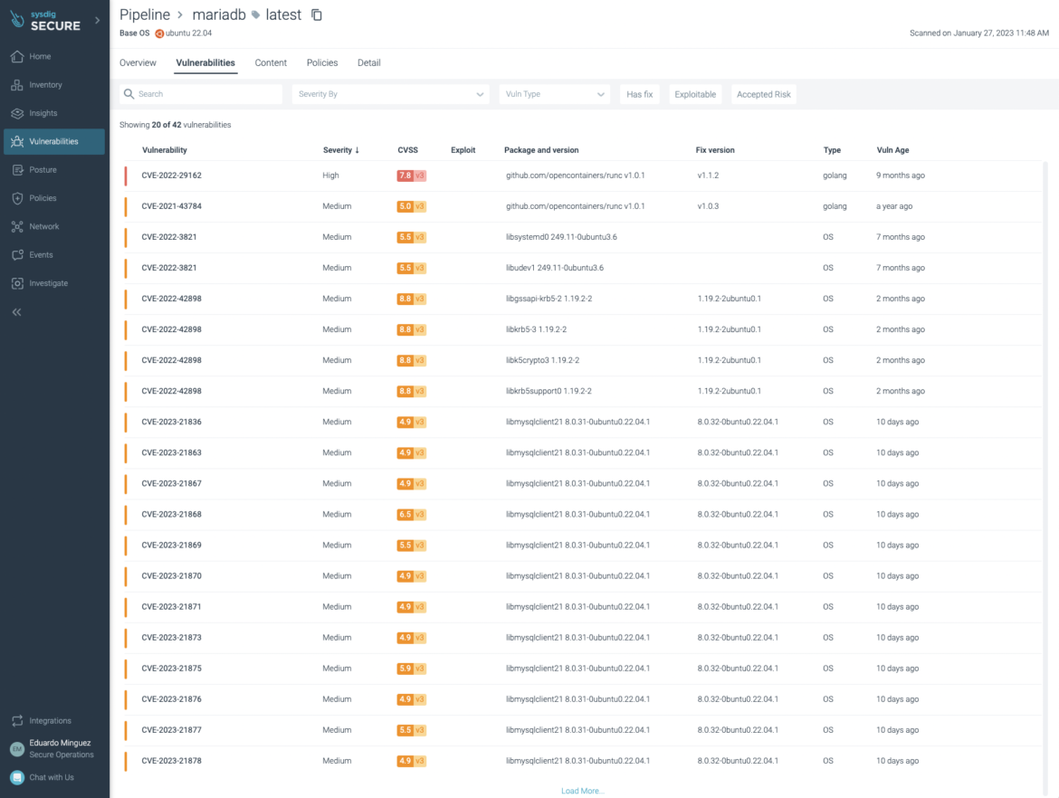Viewport: 1059px width, 798px height.
Task: Open the Policies shield icon
Action: tap(17, 198)
